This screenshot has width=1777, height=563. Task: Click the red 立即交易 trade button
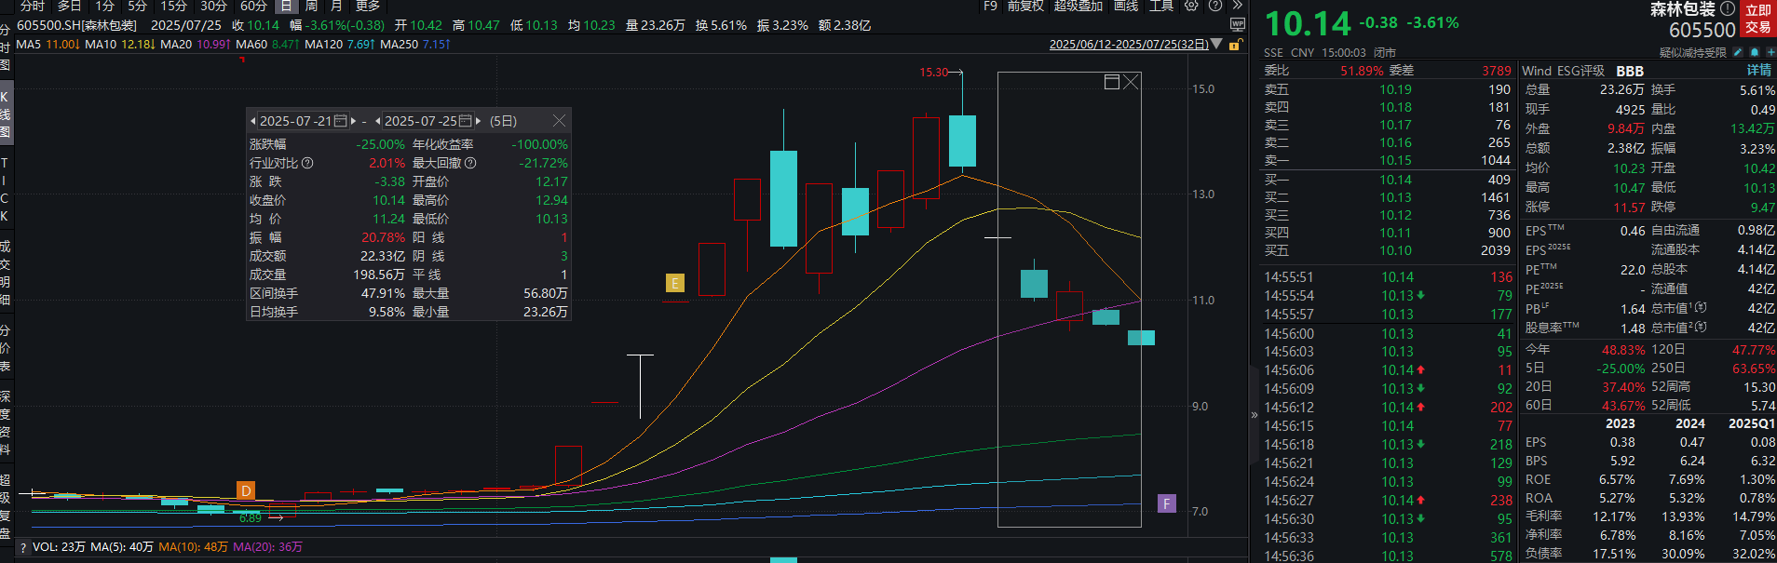click(1757, 19)
